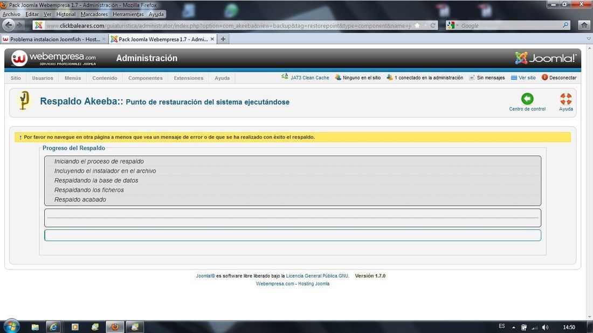Click the webempresa.com logo

pyautogui.click(x=53, y=58)
